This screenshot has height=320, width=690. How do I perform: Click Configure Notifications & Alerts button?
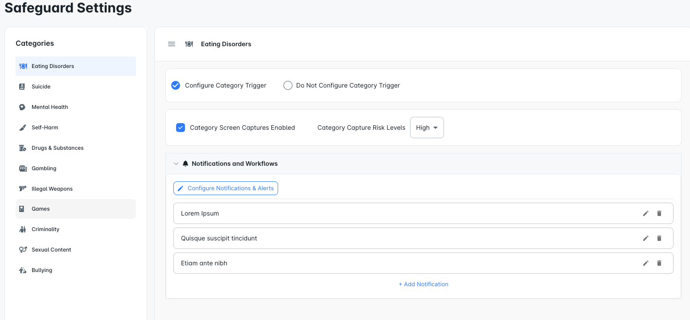click(x=226, y=188)
